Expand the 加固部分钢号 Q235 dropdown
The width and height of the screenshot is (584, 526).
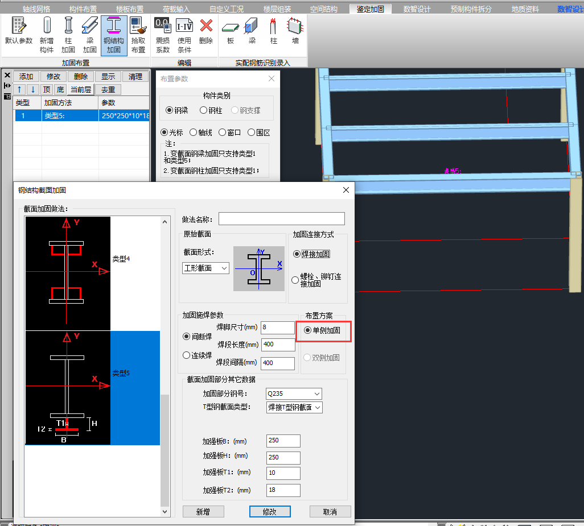point(294,394)
